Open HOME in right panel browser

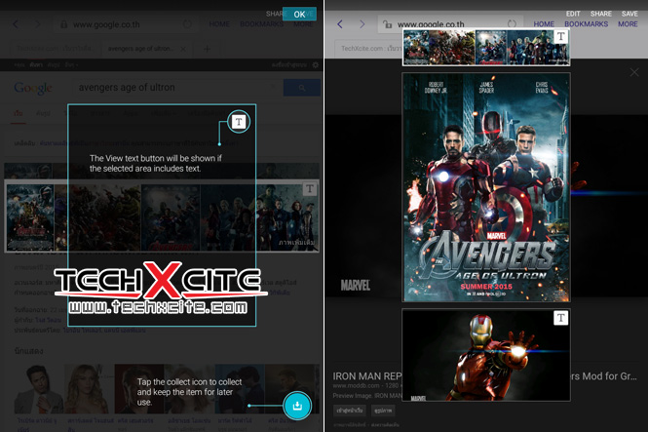click(544, 24)
